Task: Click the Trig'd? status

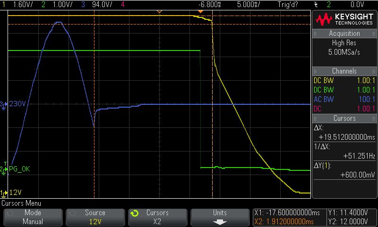Action: tap(288, 5)
